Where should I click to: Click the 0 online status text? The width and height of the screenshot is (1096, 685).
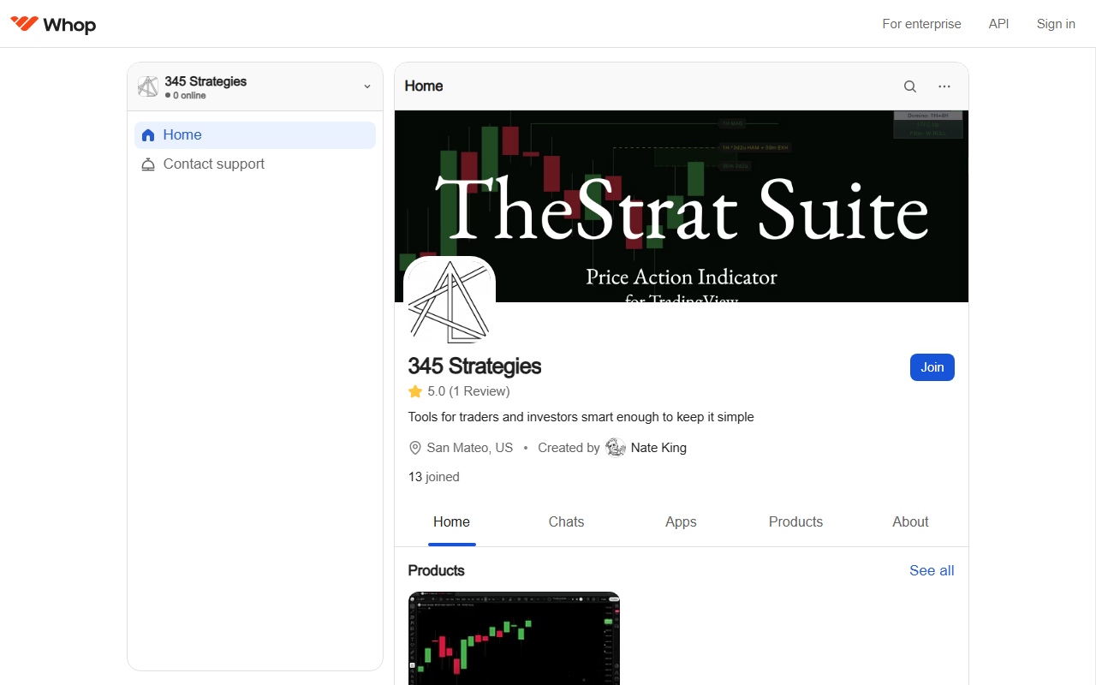[189, 96]
